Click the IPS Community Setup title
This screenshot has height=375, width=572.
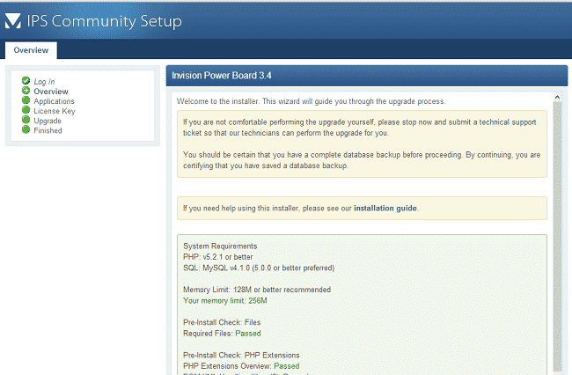click(105, 21)
